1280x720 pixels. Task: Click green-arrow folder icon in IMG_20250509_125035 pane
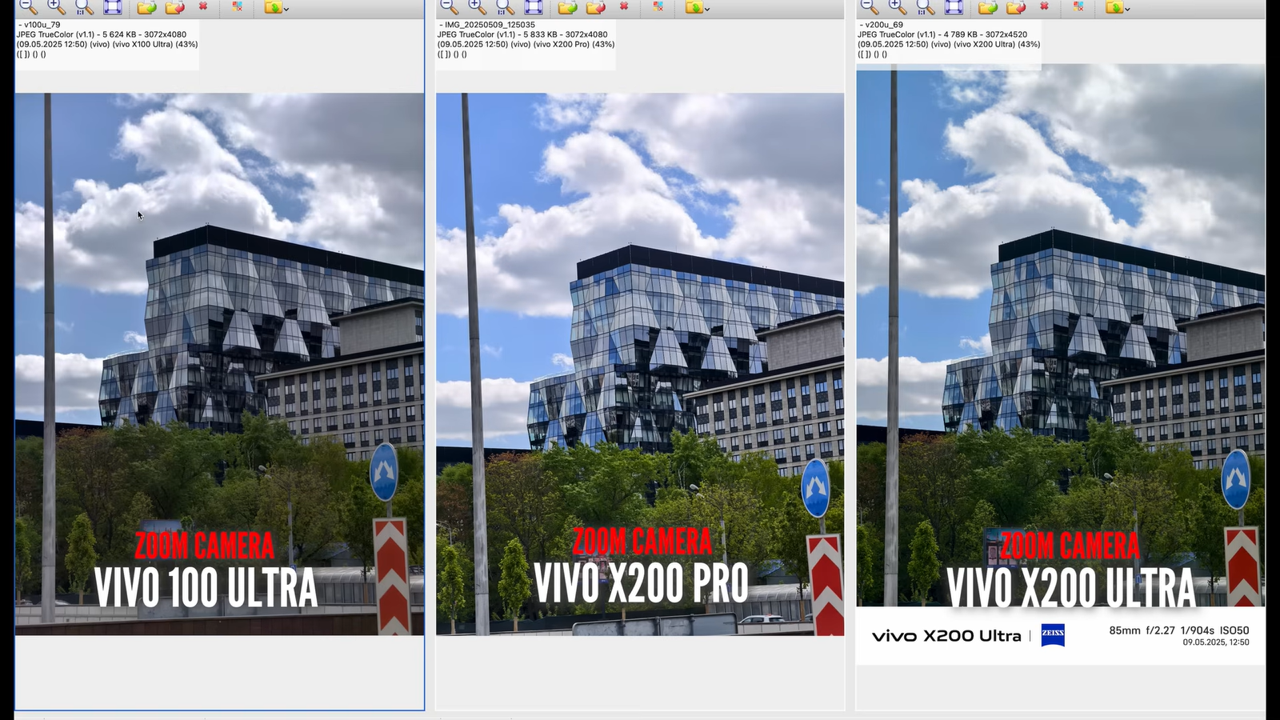(567, 7)
